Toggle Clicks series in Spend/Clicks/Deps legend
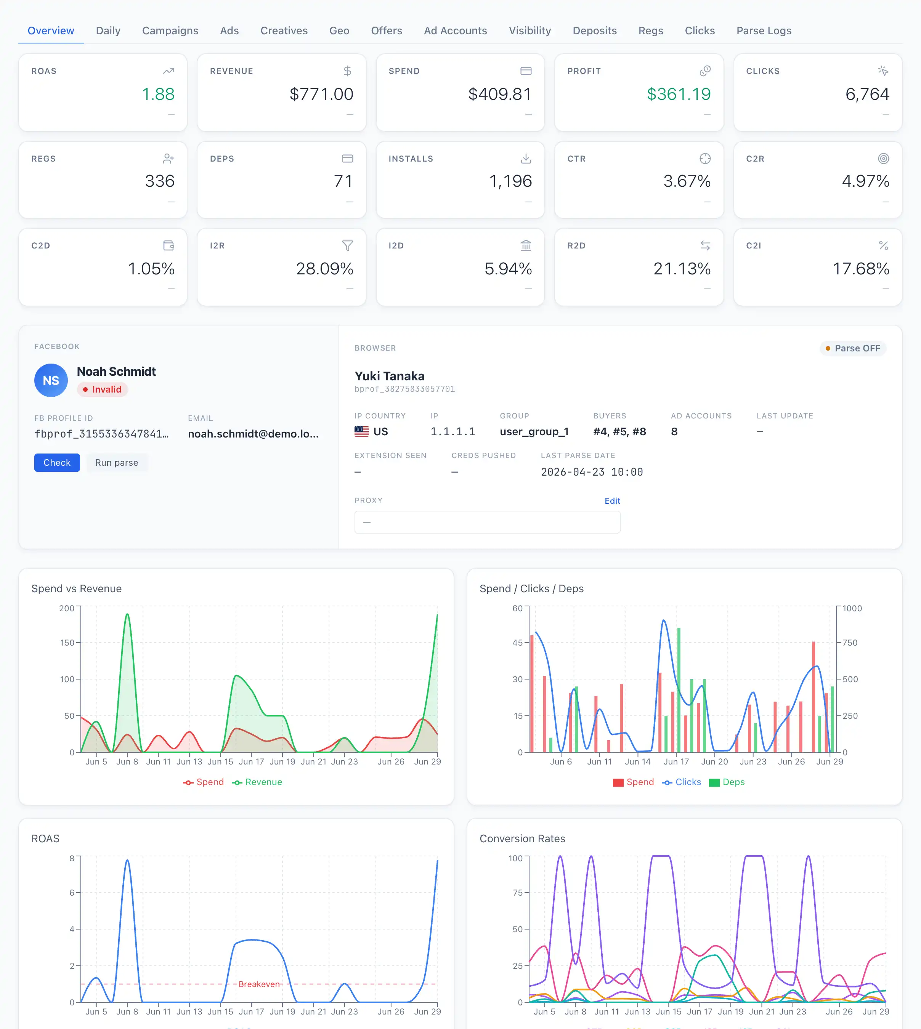The height and width of the screenshot is (1029, 921). (681, 782)
